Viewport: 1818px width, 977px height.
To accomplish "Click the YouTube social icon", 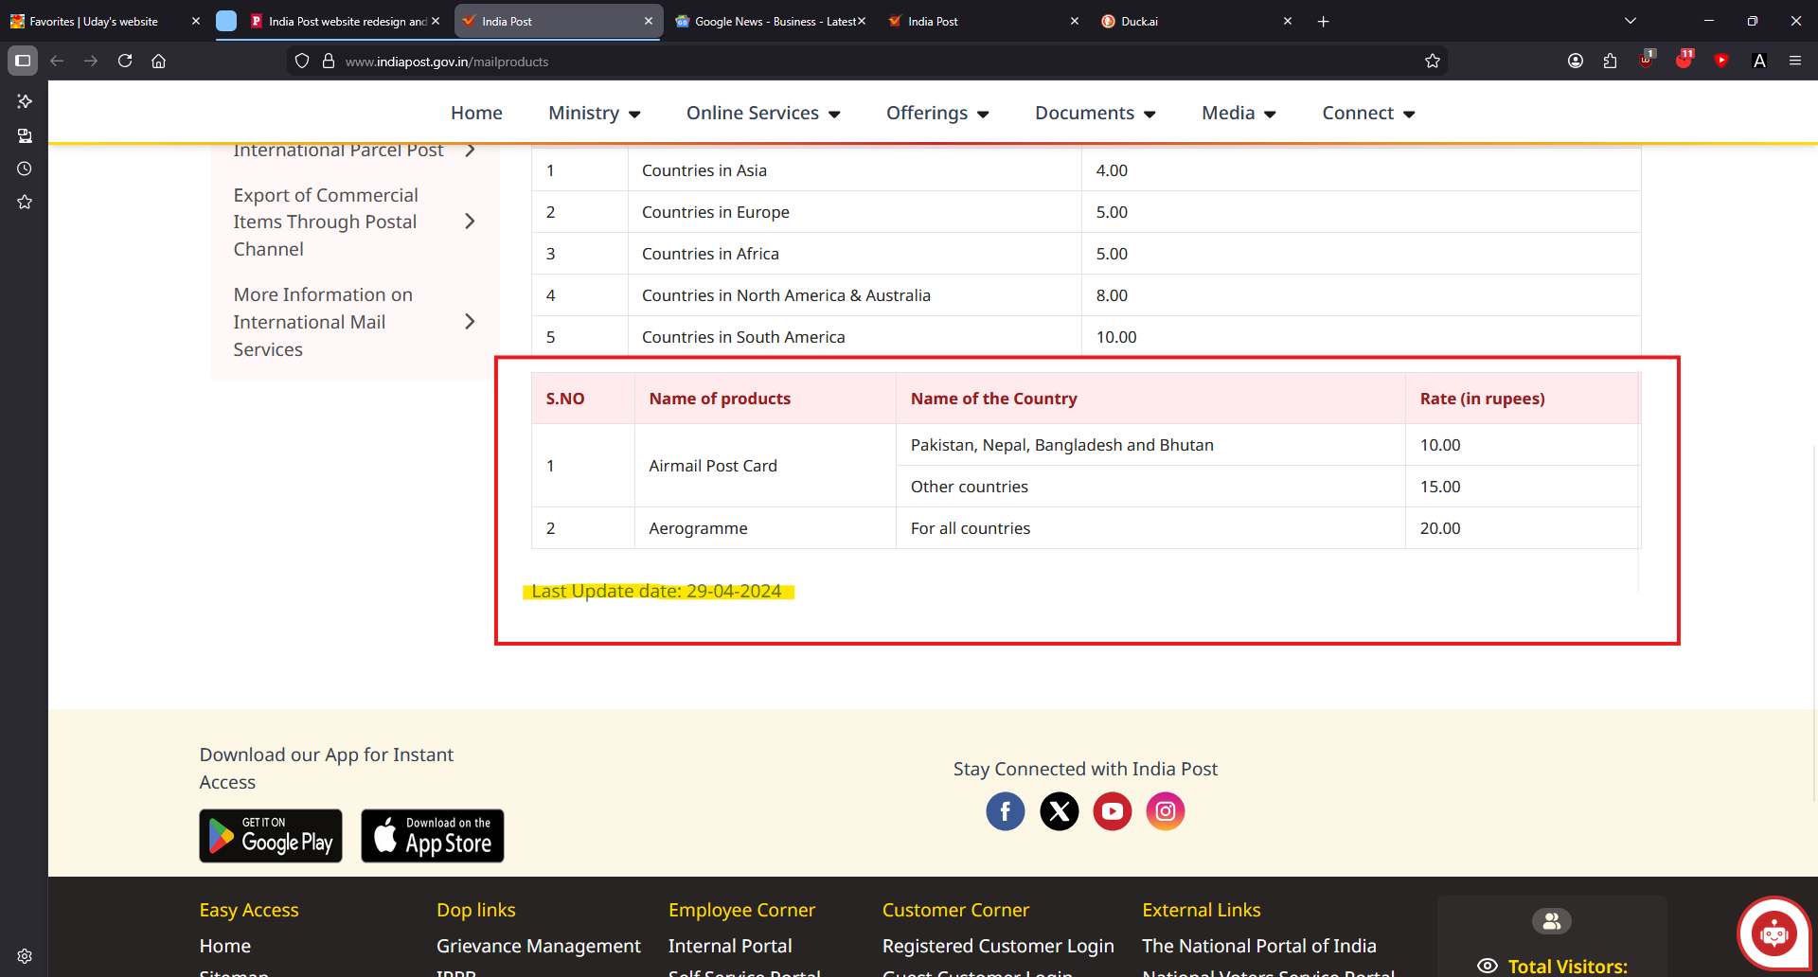I will (x=1112, y=811).
